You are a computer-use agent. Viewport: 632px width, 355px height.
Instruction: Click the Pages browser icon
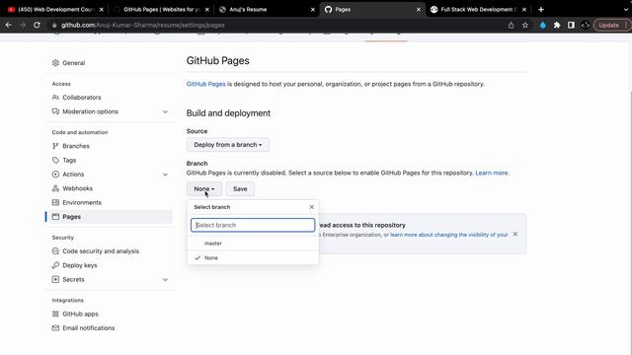pyautogui.click(x=55, y=217)
